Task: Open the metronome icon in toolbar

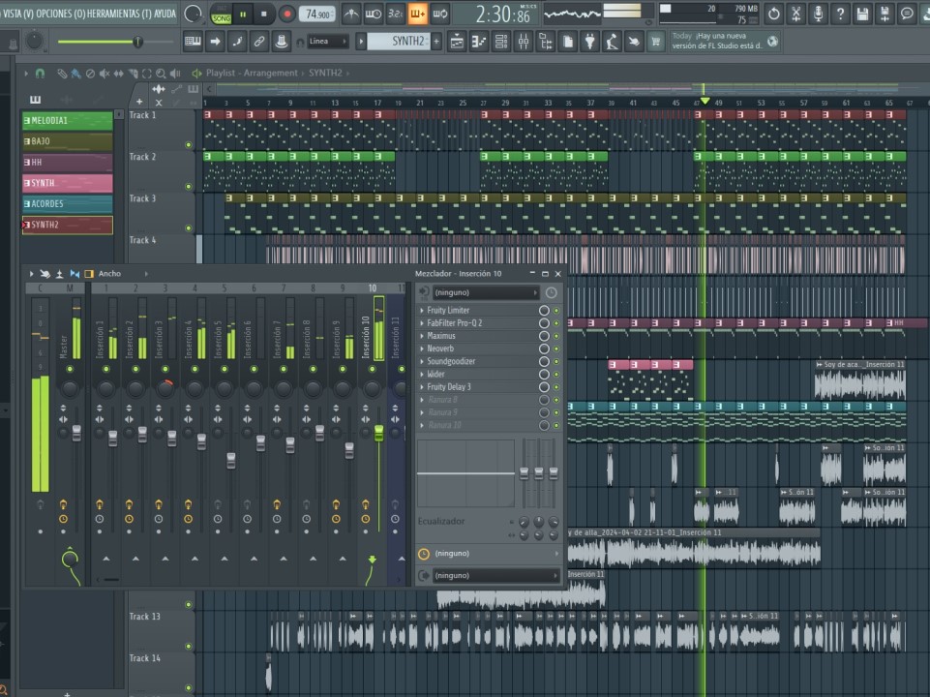Action: pyautogui.click(x=351, y=14)
